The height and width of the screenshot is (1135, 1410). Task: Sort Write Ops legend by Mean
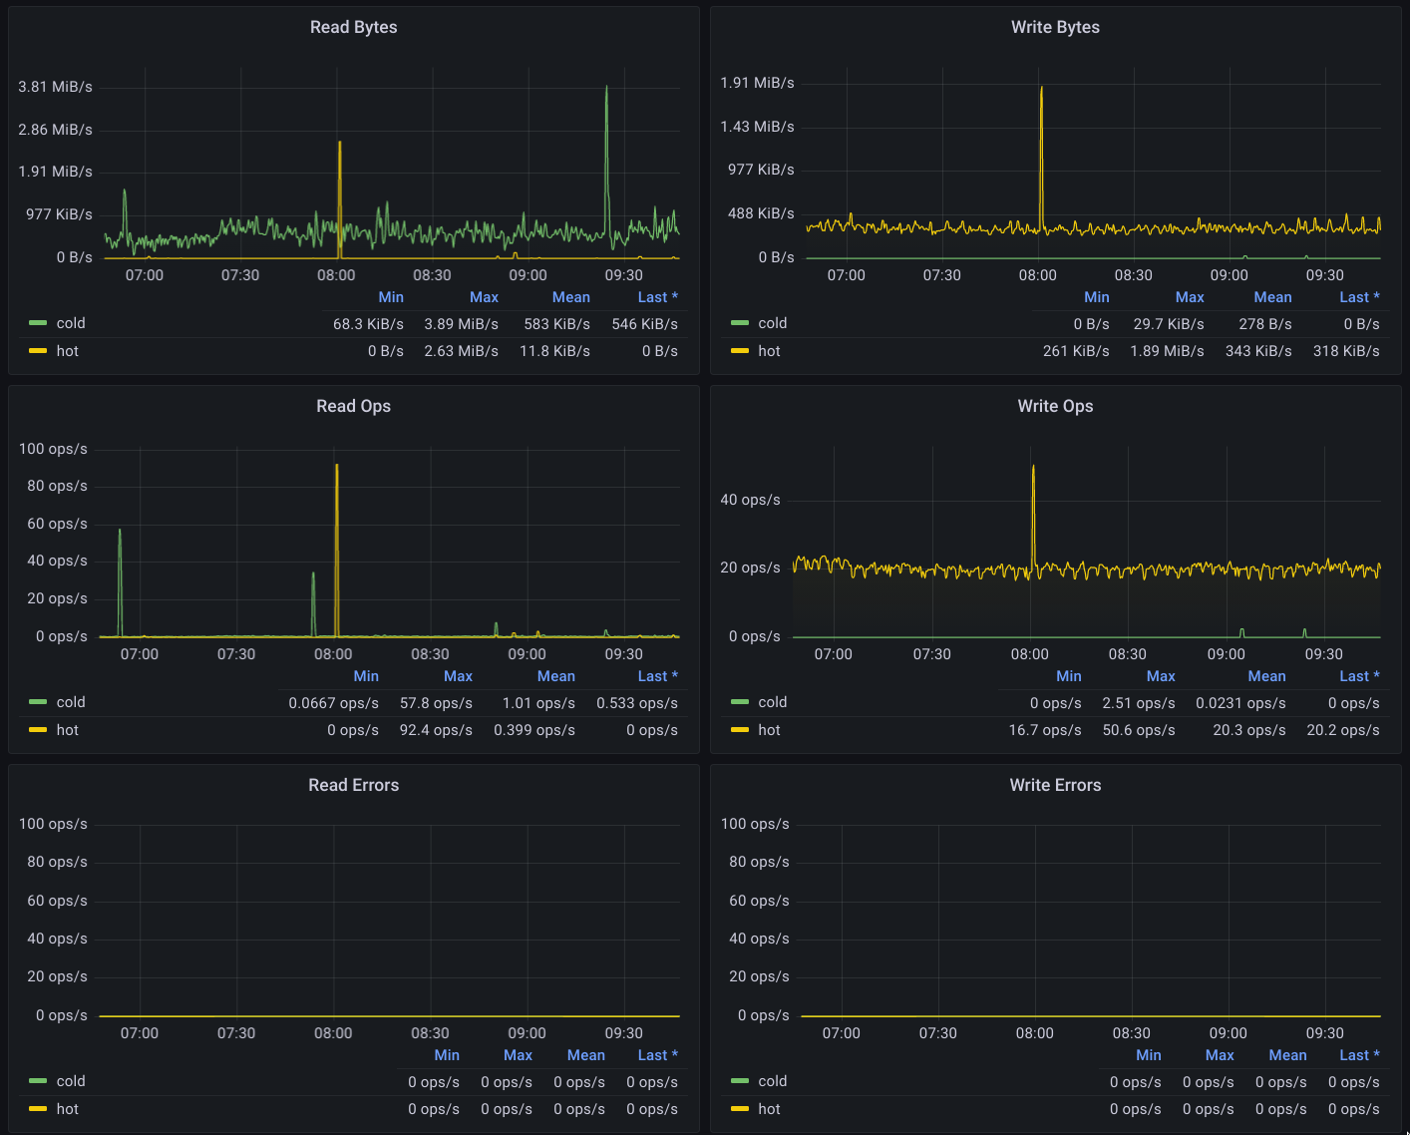click(1267, 676)
